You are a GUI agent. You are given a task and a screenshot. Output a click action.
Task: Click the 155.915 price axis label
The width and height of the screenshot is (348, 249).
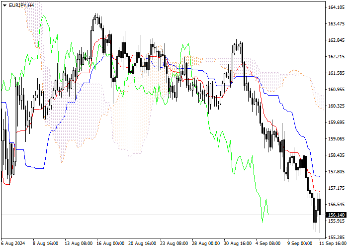click(336, 221)
